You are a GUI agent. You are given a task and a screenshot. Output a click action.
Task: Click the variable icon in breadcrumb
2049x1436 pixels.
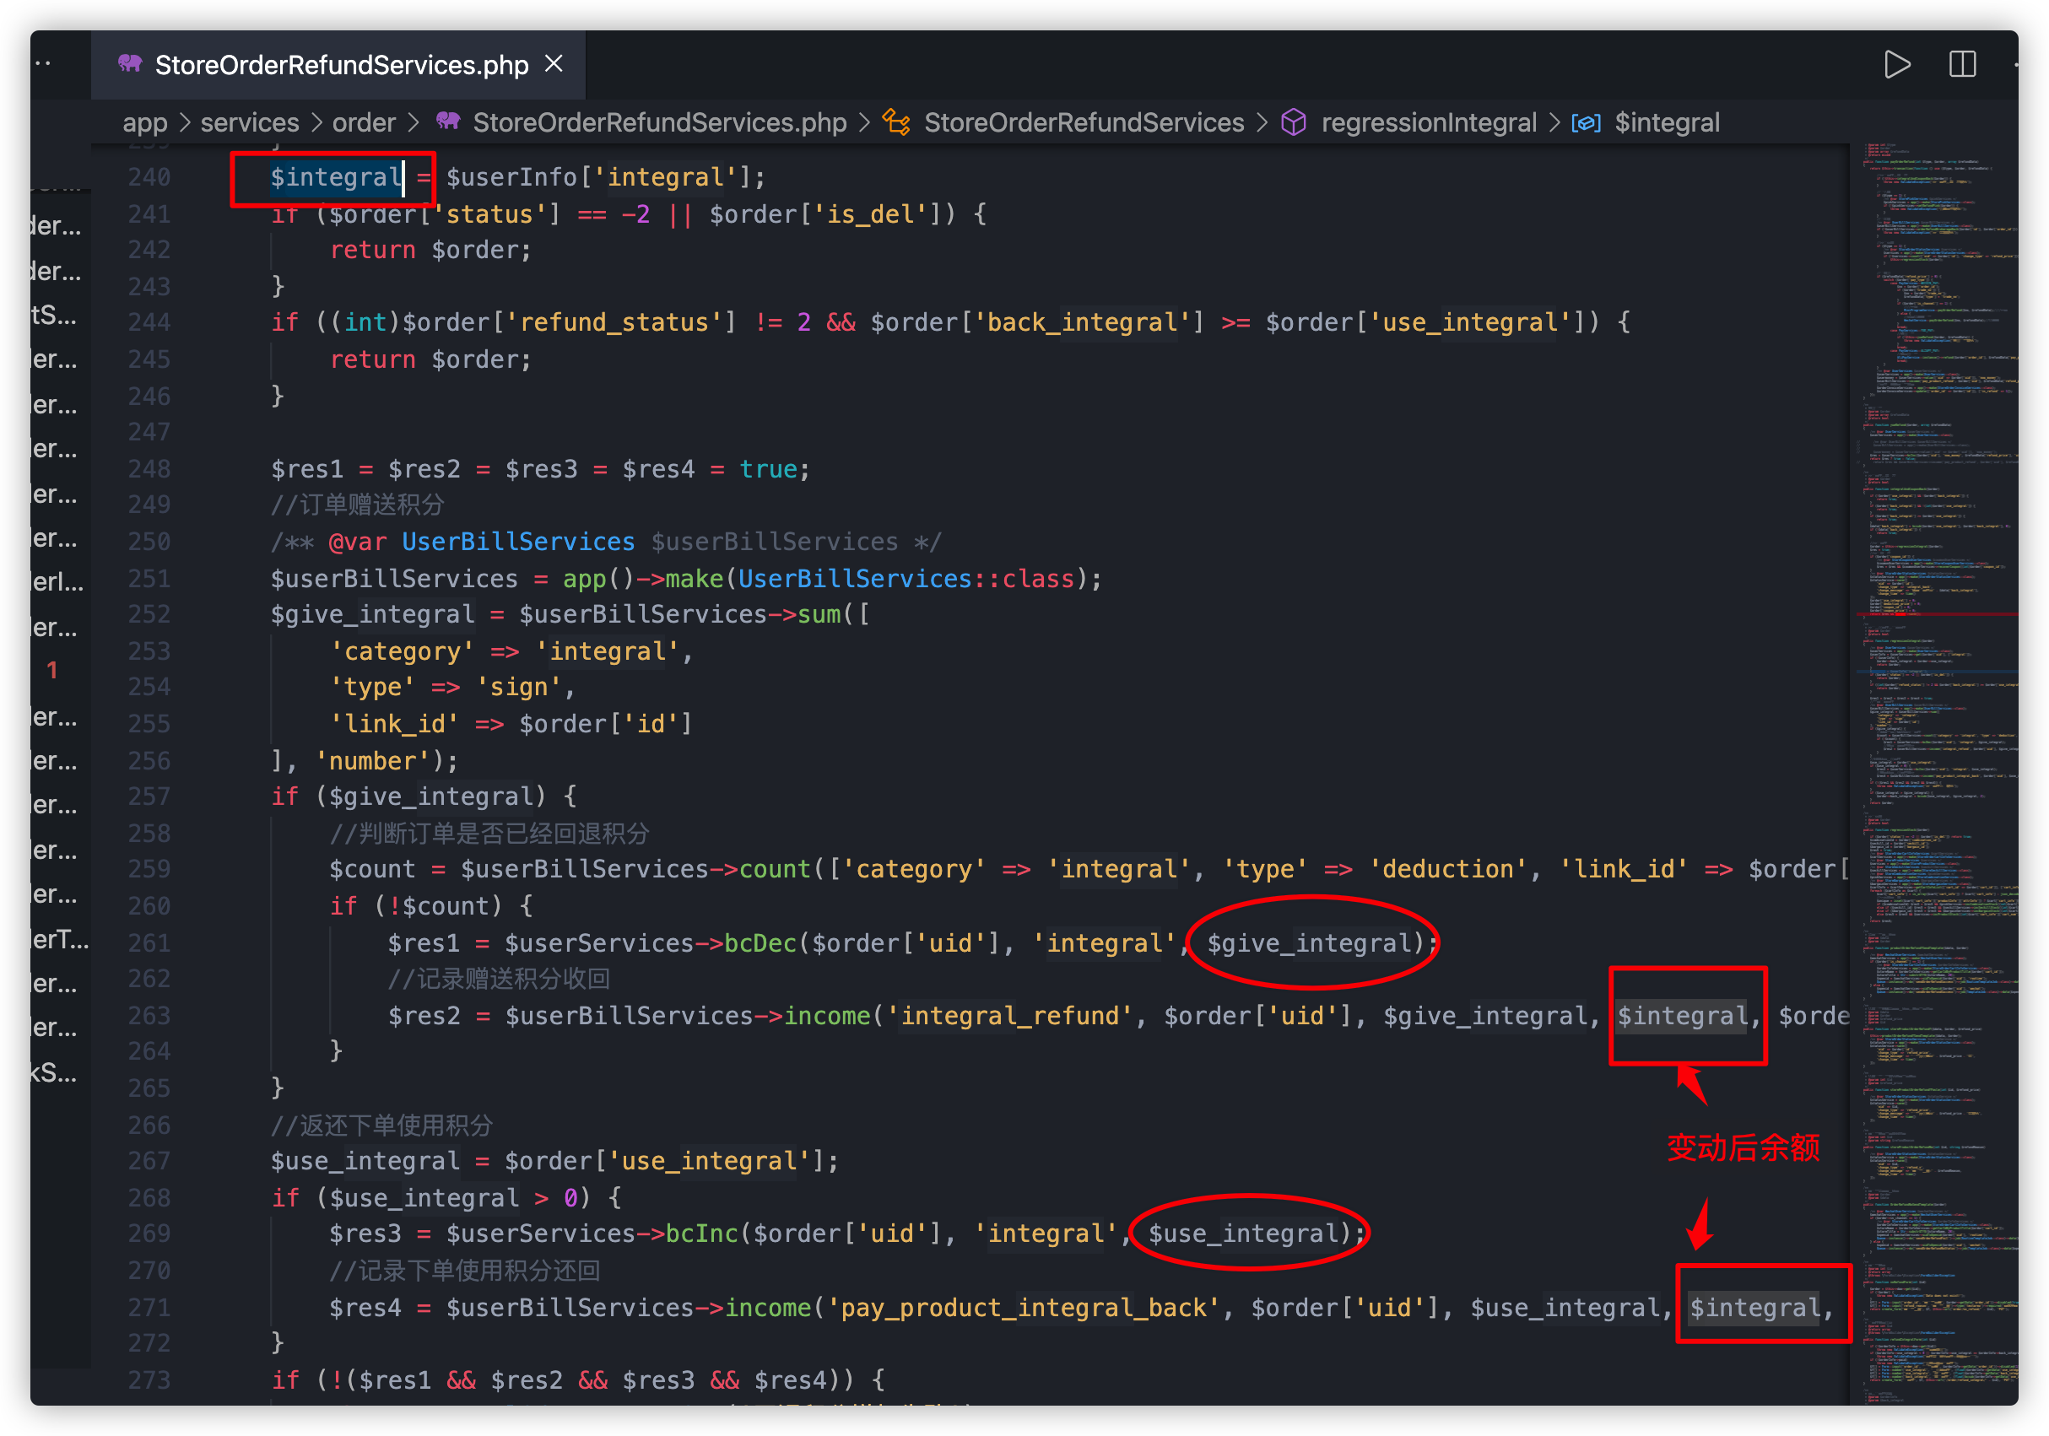click(1586, 122)
